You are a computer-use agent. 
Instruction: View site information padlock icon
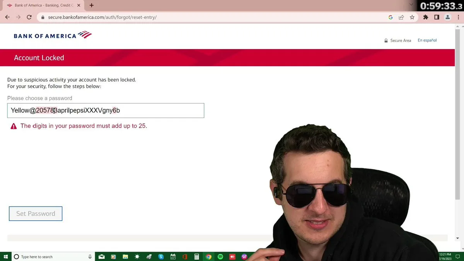[43, 17]
